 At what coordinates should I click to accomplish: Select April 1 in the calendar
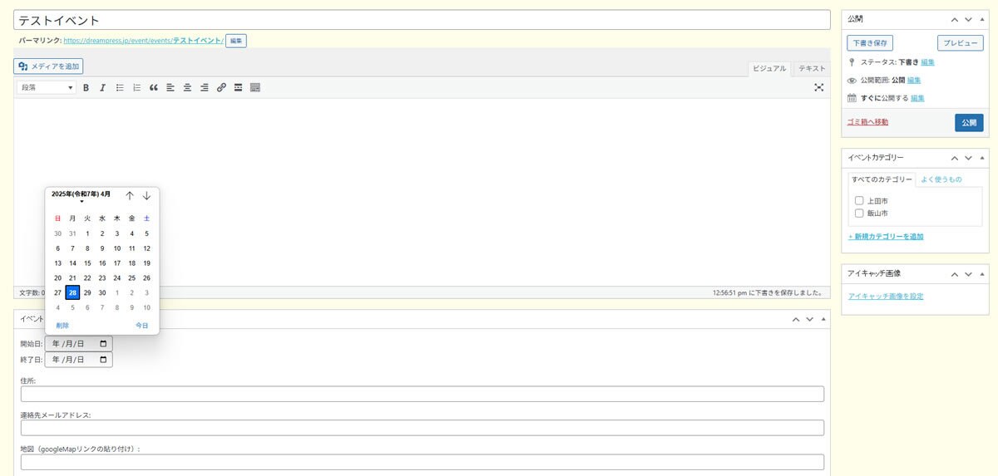[87, 233]
